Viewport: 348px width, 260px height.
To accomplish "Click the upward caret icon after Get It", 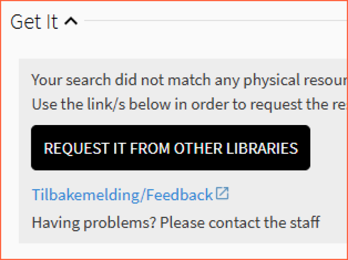I will pos(71,21).
